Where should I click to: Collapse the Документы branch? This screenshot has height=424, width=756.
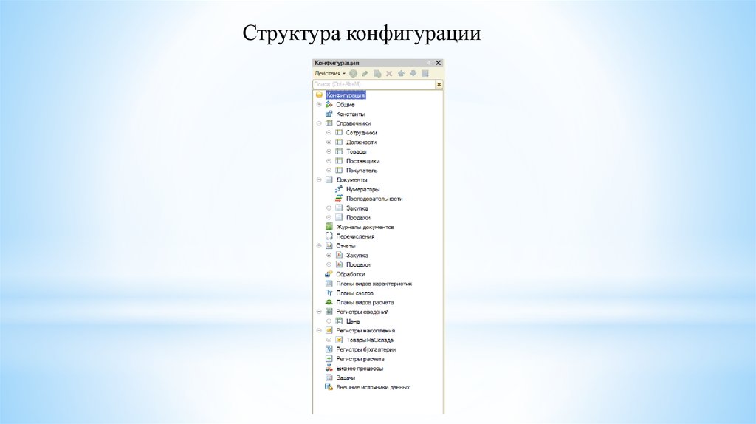pyautogui.click(x=319, y=179)
